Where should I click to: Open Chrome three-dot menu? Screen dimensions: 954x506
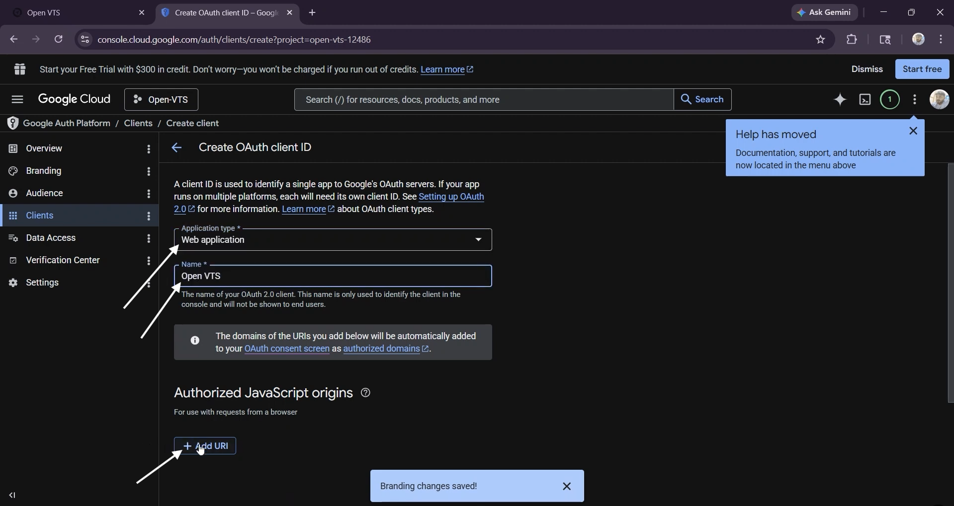pos(941,39)
